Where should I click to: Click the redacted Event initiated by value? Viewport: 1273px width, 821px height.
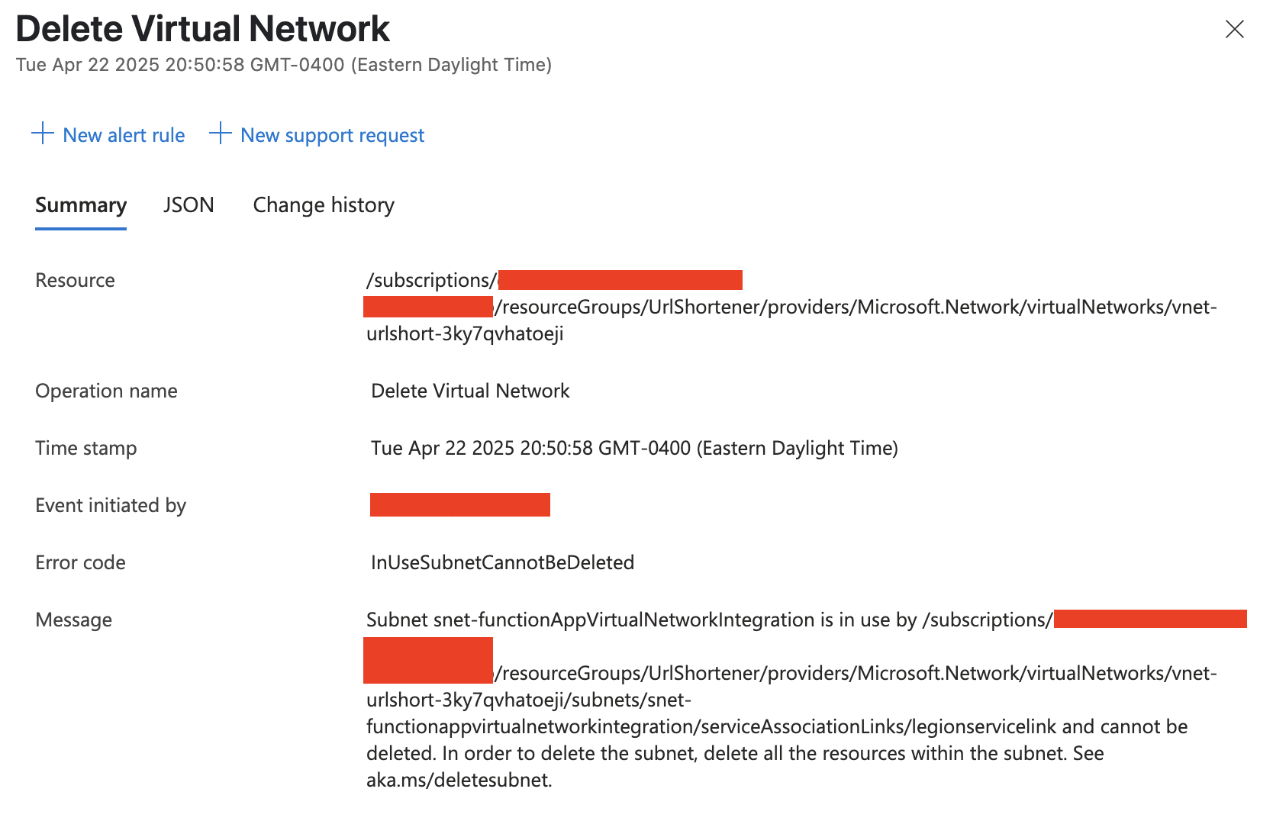(x=459, y=504)
